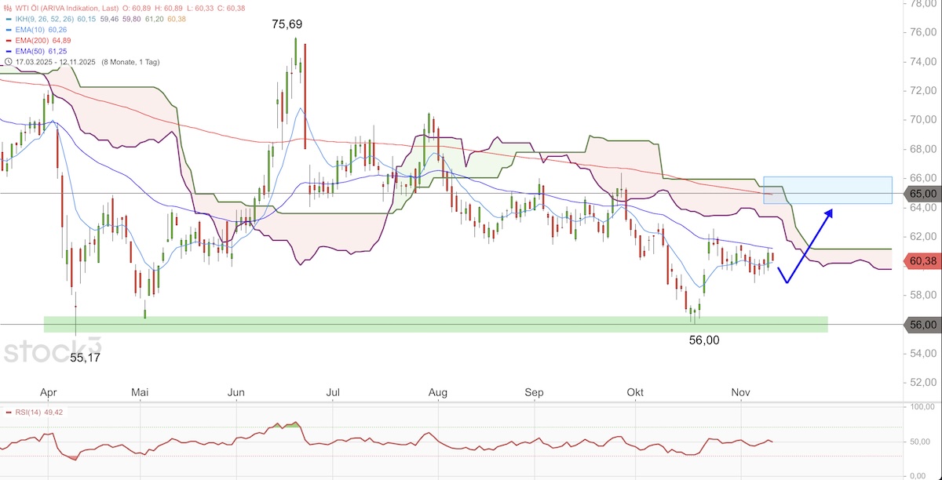Click the light-blue IKH legend marker

click(x=7, y=18)
